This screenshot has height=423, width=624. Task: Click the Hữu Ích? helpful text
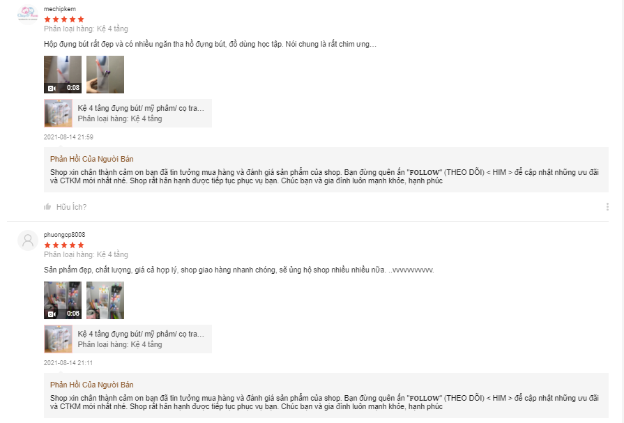(71, 207)
